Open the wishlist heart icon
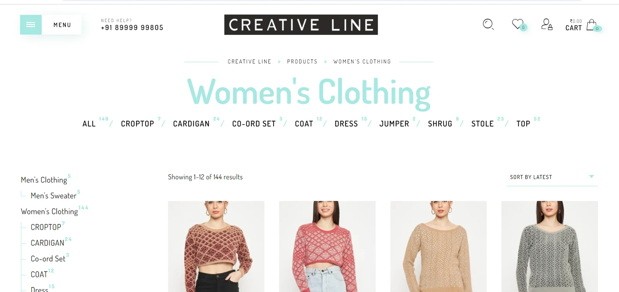The image size is (619, 292). point(518,24)
